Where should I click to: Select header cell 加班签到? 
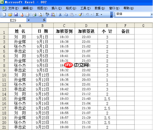point(64,31)
